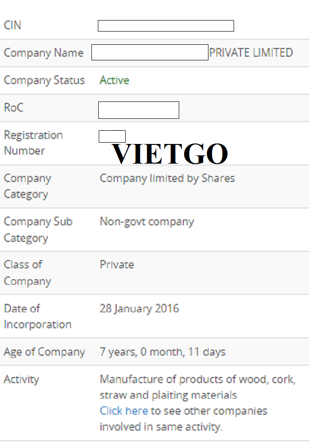Screen dimensions: 320x442
Task: Open the Click here link
Action: pyautogui.click(x=124, y=411)
